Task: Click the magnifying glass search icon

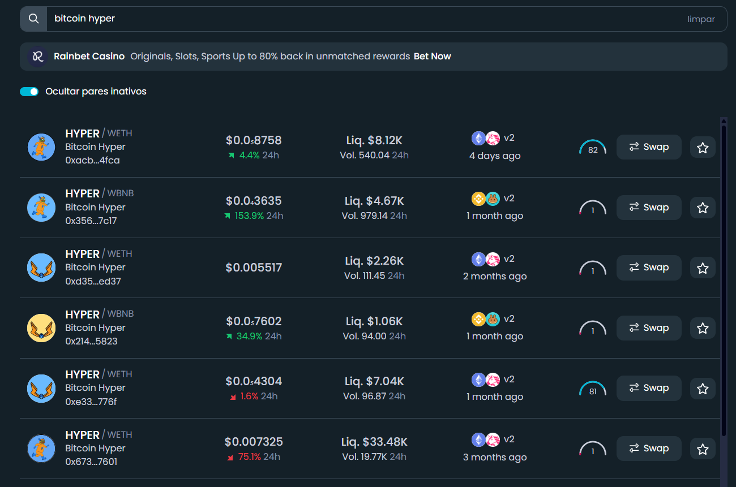Action: point(33,19)
